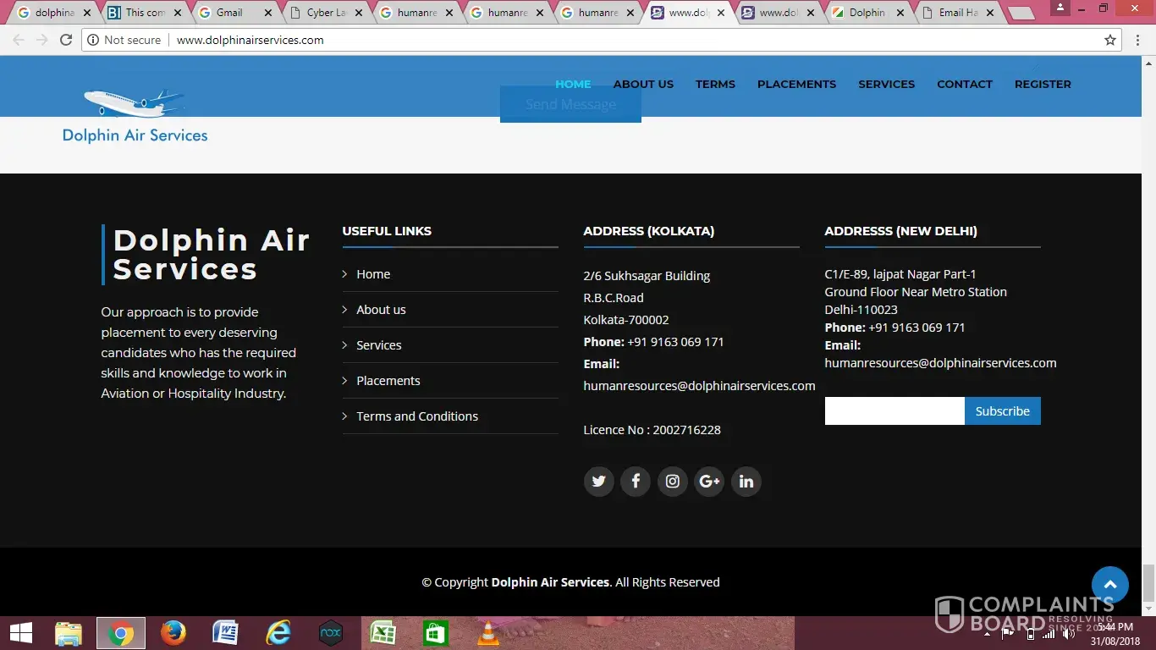Bookmark this page with the star icon

point(1110,40)
